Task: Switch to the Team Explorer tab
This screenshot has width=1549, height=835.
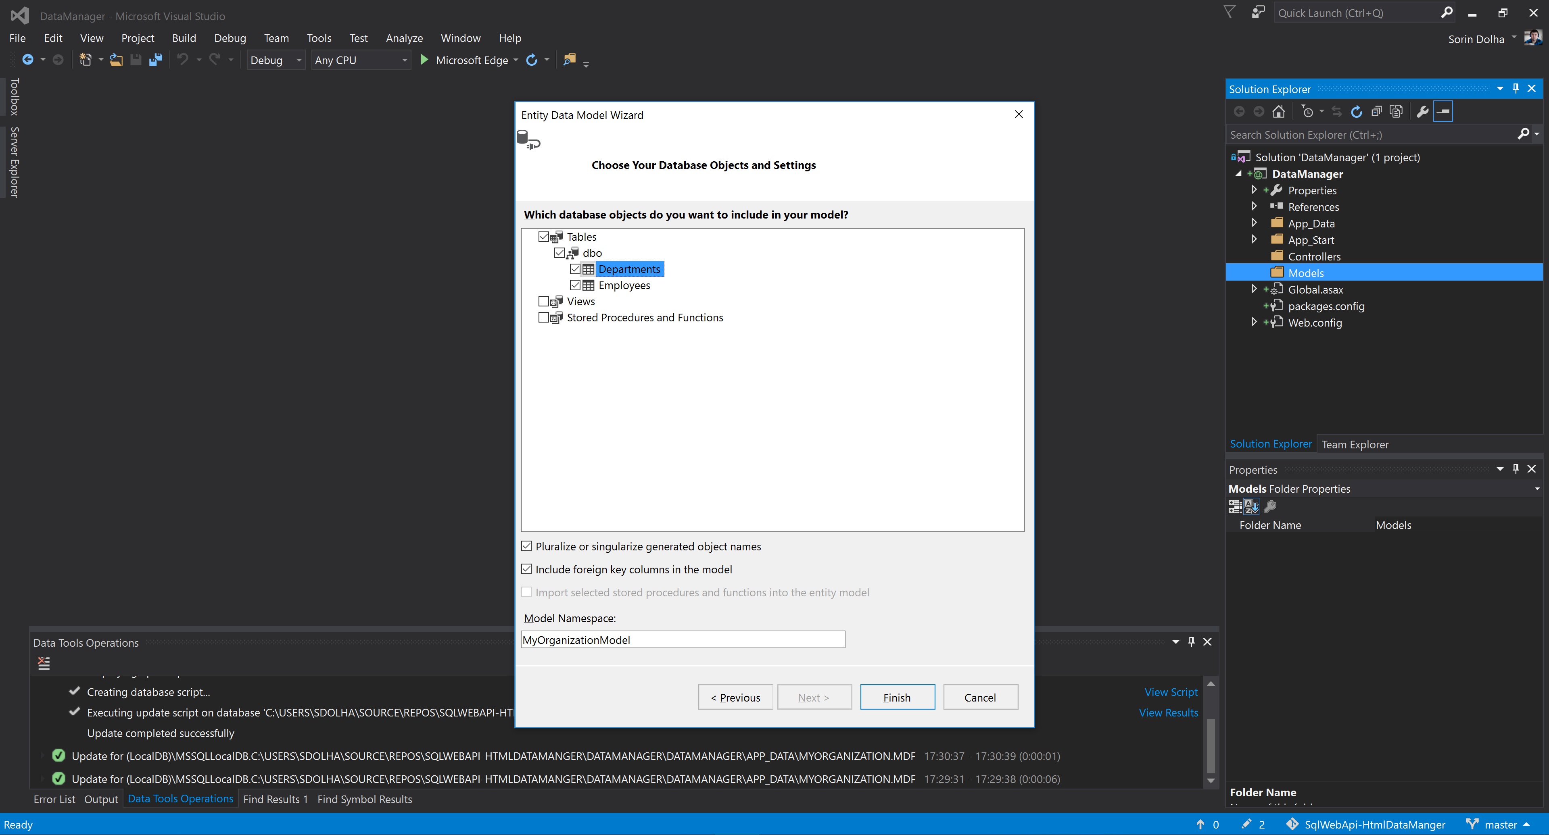Action: (1355, 444)
